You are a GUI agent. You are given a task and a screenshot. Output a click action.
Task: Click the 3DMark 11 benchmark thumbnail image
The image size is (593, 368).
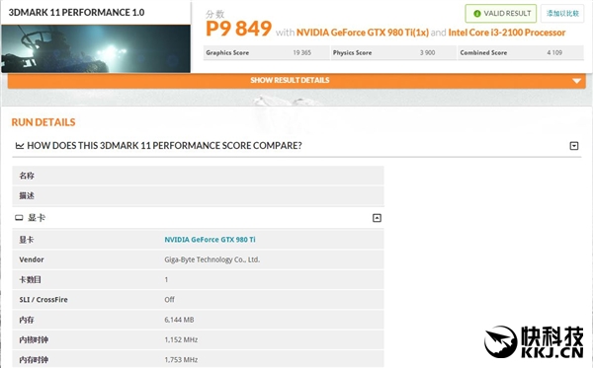pos(96,48)
